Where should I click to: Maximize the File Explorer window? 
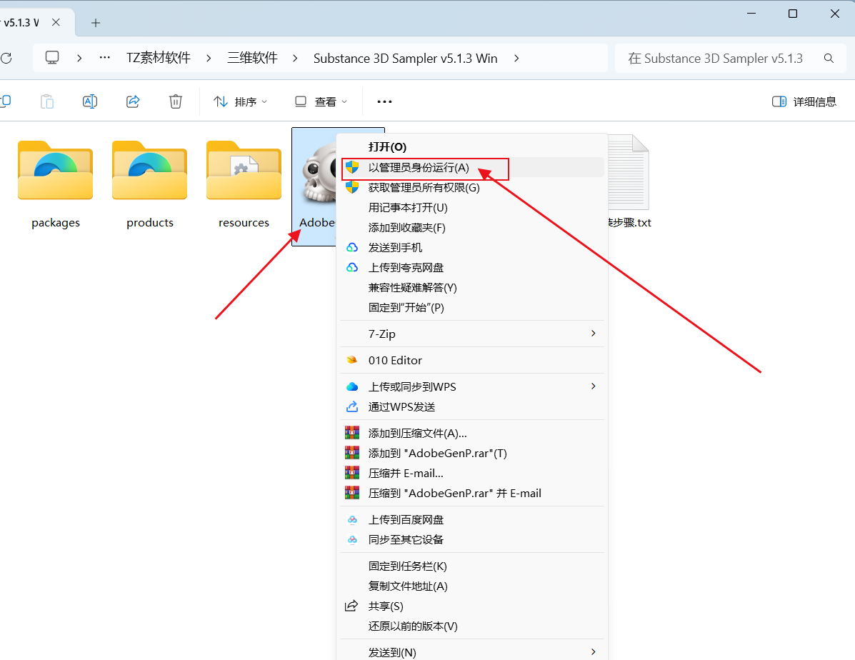[793, 13]
